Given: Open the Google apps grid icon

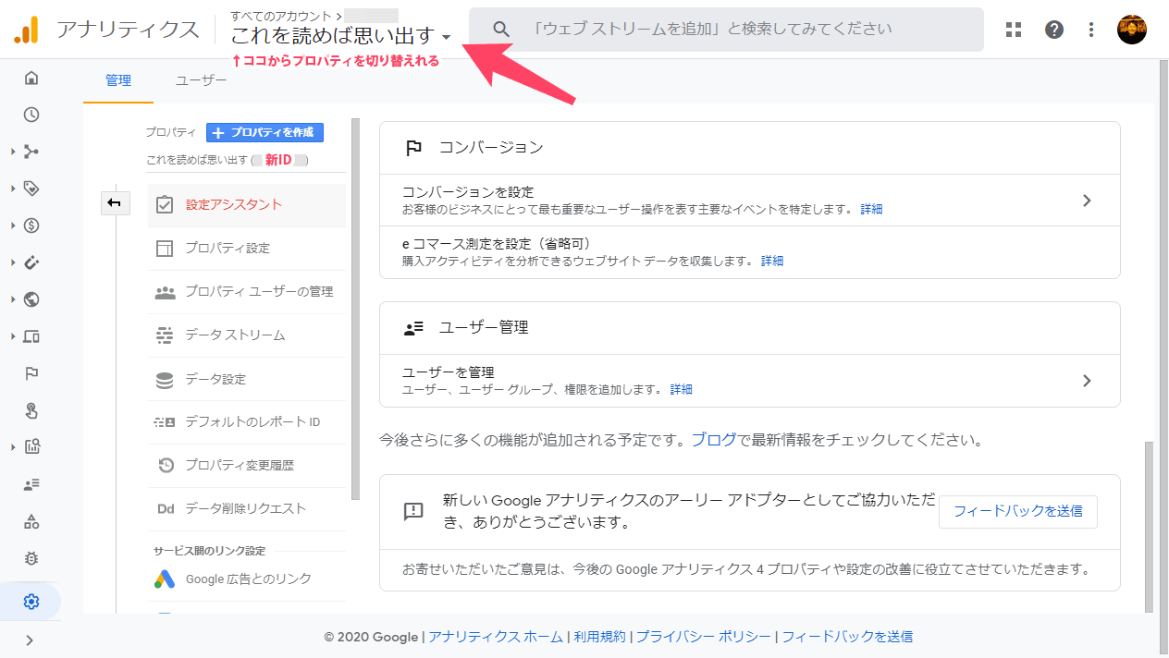Looking at the screenshot, I should click(x=1014, y=30).
